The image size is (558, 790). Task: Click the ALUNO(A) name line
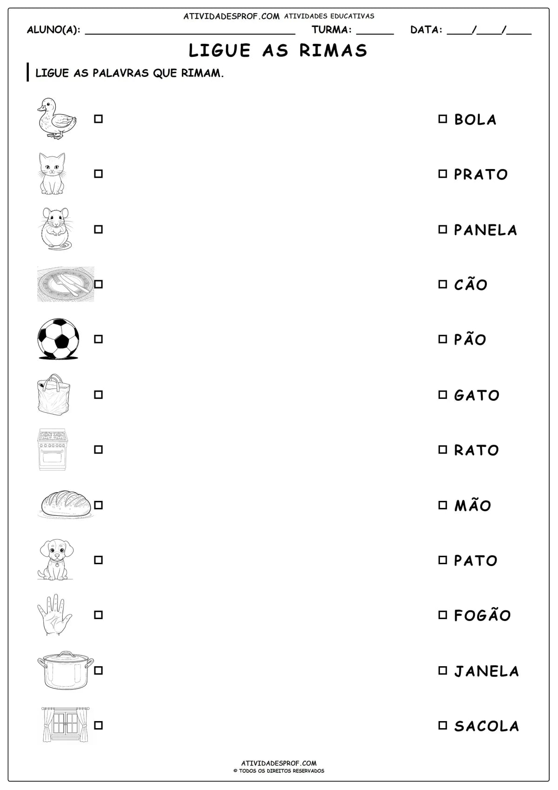pyautogui.click(x=190, y=31)
